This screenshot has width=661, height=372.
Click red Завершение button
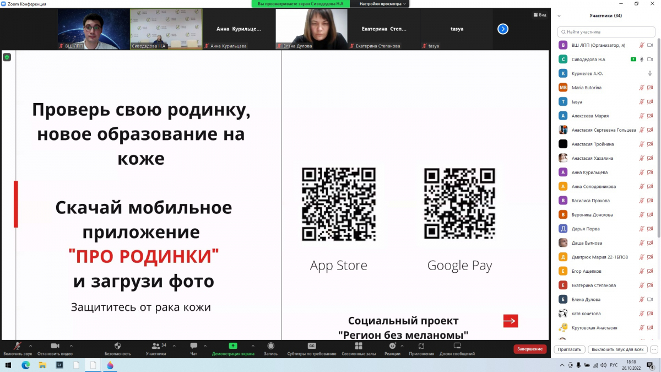(530, 349)
